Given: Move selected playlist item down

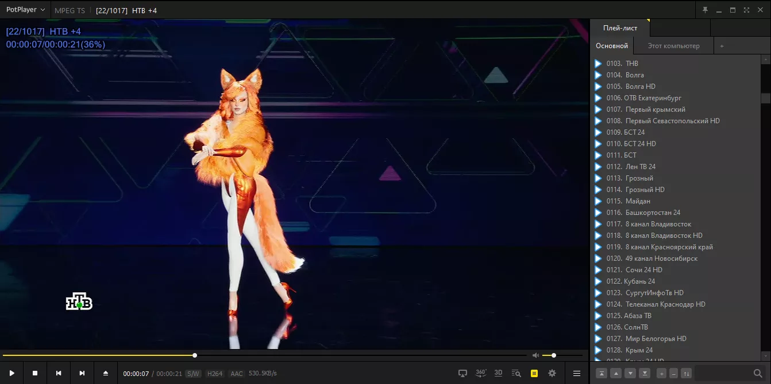Looking at the screenshot, I should coord(630,373).
